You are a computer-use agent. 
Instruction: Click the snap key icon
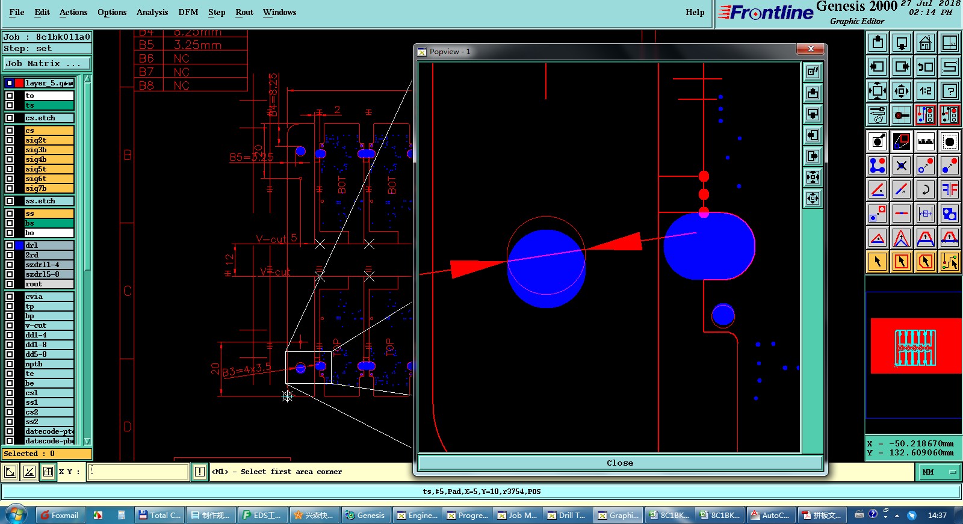[x=902, y=115]
